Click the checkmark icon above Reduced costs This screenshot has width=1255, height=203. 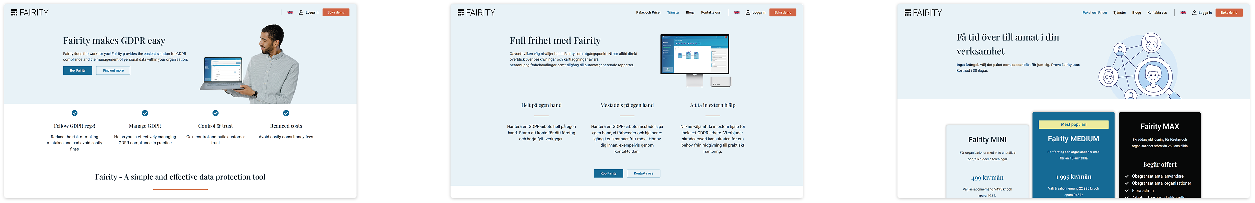286,113
